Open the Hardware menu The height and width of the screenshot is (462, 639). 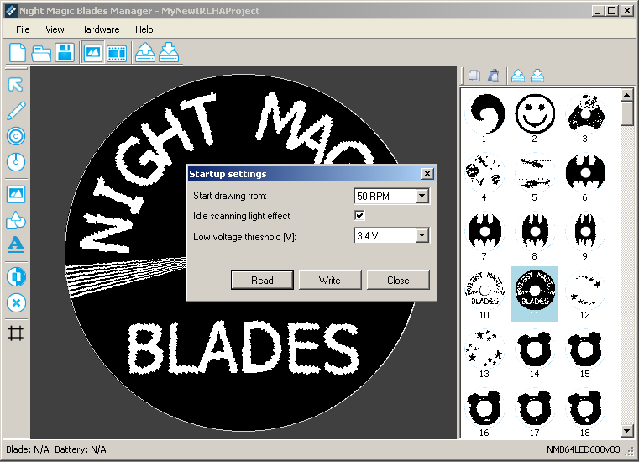(x=99, y=29)
